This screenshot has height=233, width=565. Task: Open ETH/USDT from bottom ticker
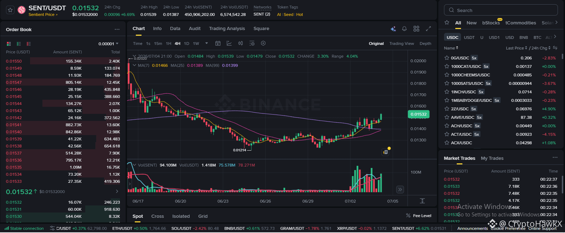coord(139,228)
